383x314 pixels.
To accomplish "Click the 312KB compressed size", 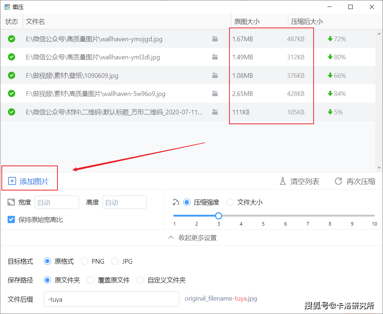I will coord(296,57).
